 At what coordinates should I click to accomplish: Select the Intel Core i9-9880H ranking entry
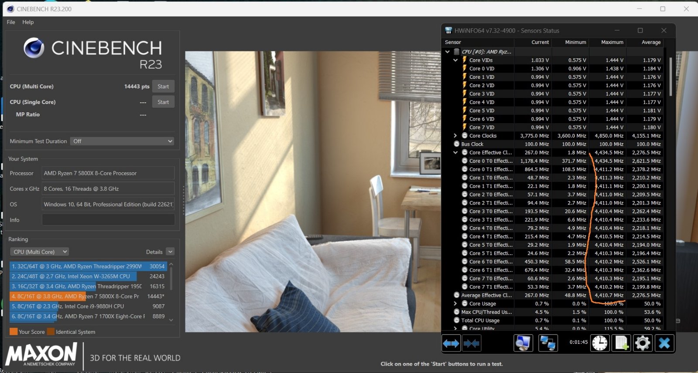tap(88, 306)
